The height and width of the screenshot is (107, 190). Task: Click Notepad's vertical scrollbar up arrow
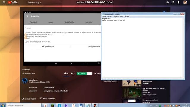183,19
